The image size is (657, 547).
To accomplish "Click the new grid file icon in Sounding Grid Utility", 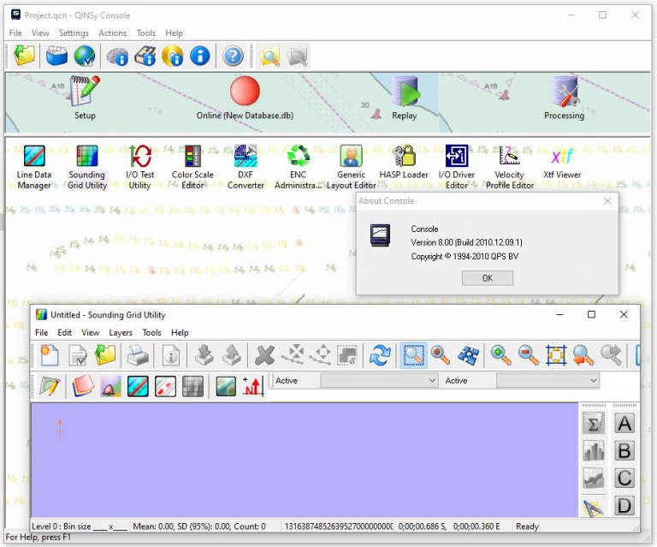I will (50, 355).
